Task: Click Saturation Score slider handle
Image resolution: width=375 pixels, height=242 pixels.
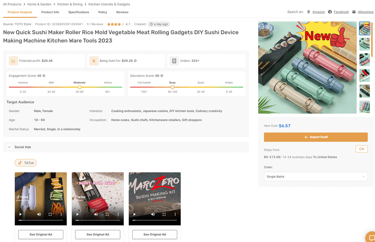Action: pos(172,87)
